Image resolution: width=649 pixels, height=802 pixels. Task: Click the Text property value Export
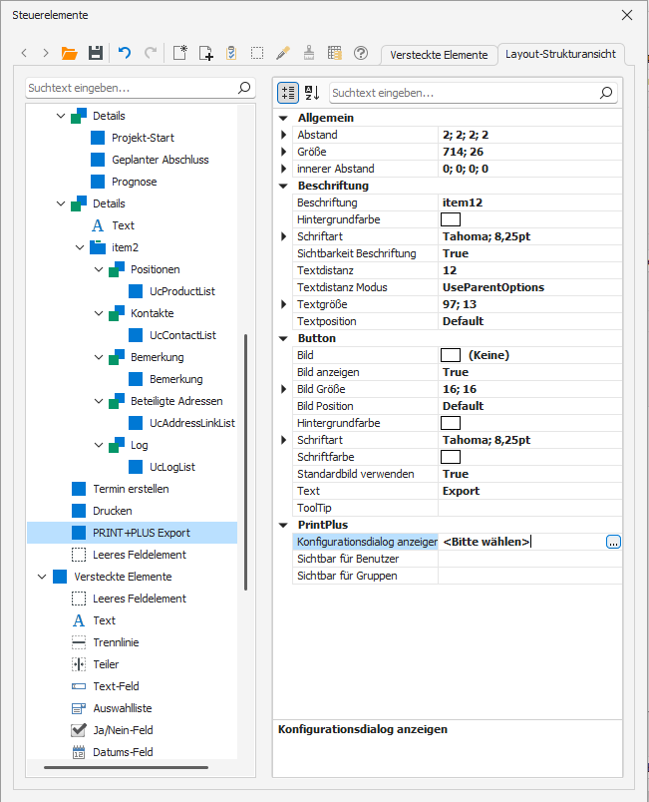click(461, 491)
